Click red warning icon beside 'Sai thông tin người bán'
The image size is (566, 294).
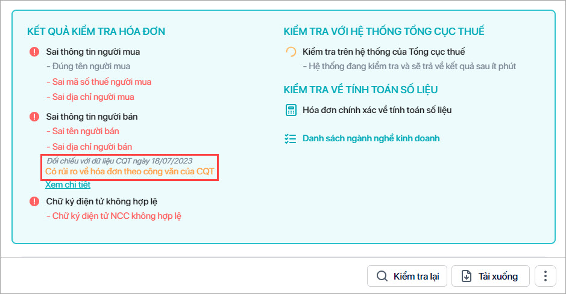click(34, 117)
